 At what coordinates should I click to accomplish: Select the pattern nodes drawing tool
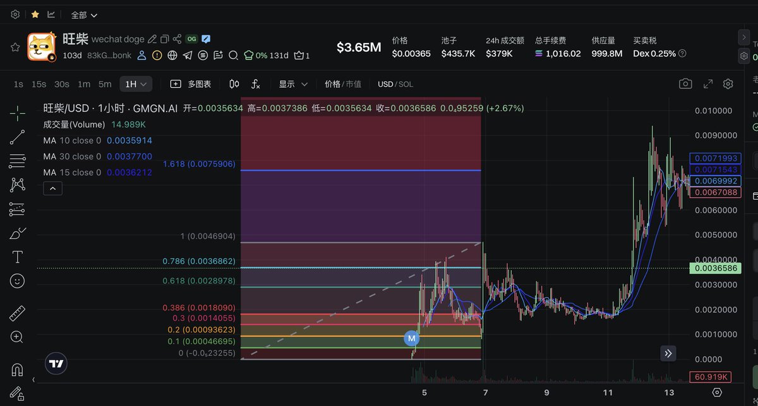coord(18,185)
